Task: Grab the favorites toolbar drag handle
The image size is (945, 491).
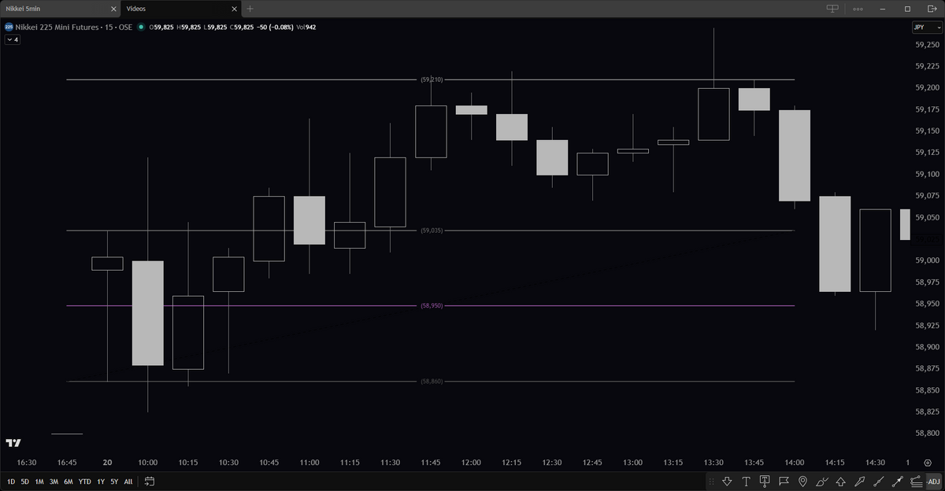Action: tap(711, 482)
